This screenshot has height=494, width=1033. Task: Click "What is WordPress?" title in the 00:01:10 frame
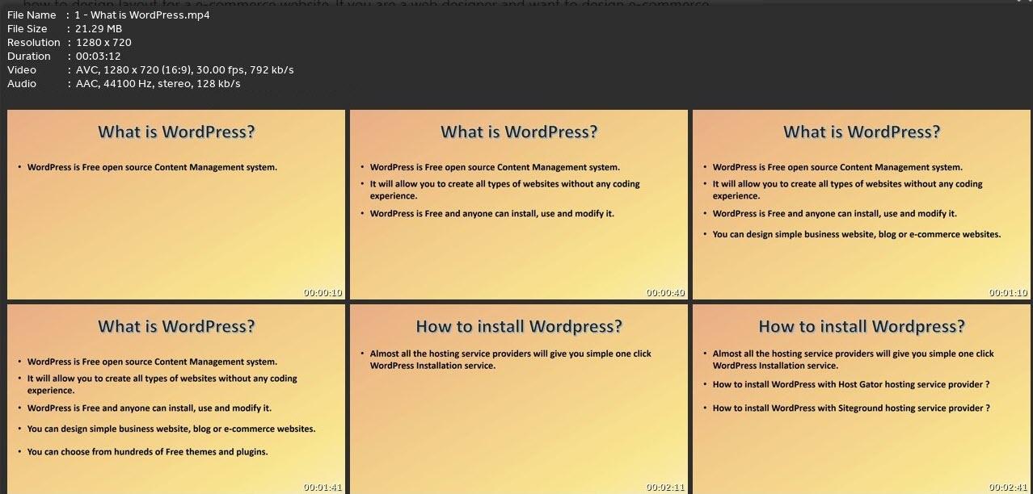[x=862, y=132]
